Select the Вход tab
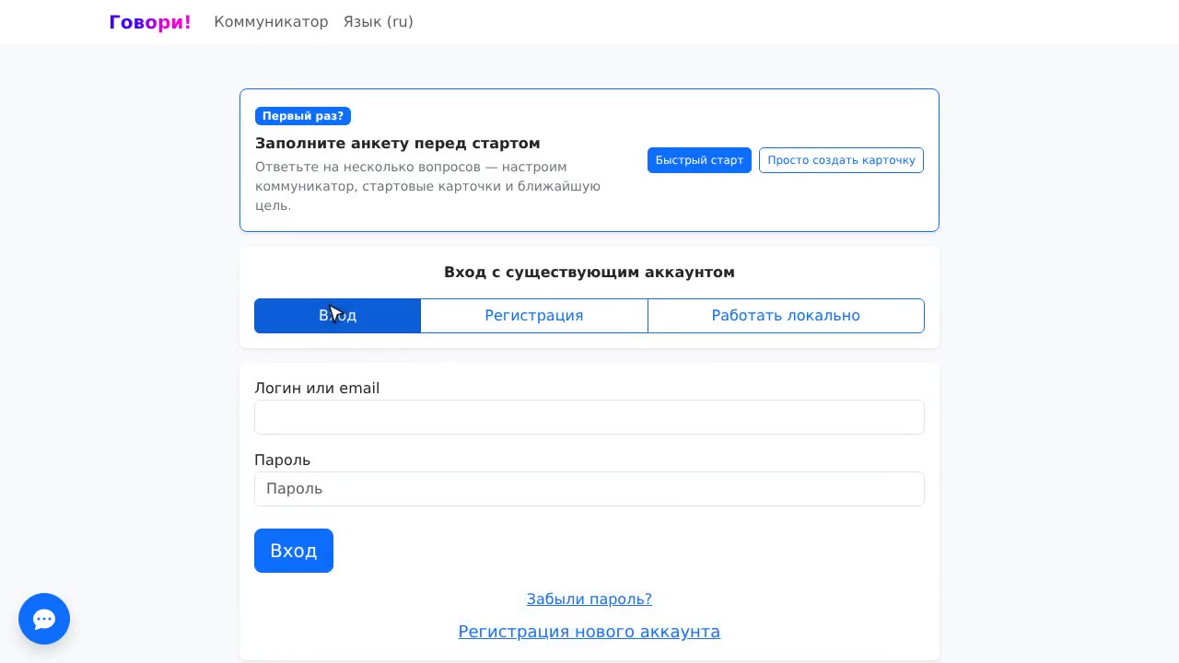Viewport: 1179px width, 663px height. coord(337,316)
